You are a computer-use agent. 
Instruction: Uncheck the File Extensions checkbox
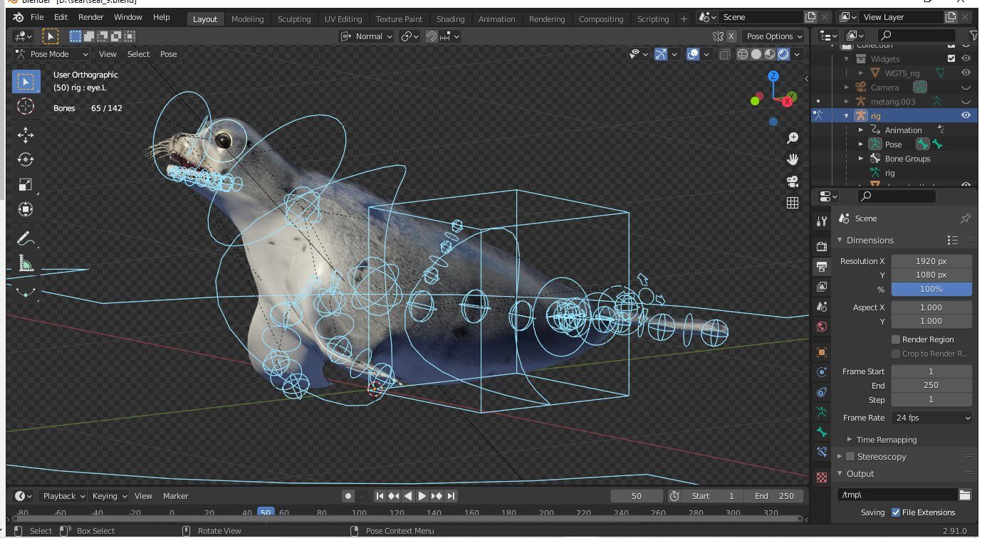coord(896,512)
